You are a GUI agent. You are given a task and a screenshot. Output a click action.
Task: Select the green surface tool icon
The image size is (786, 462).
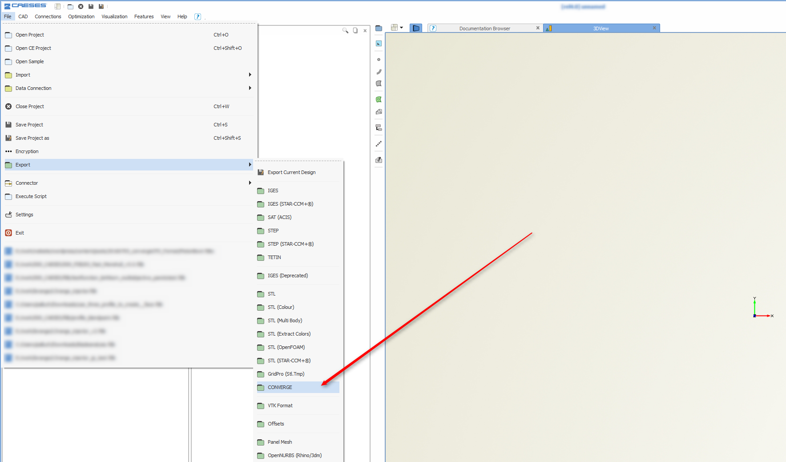(379, 99)
